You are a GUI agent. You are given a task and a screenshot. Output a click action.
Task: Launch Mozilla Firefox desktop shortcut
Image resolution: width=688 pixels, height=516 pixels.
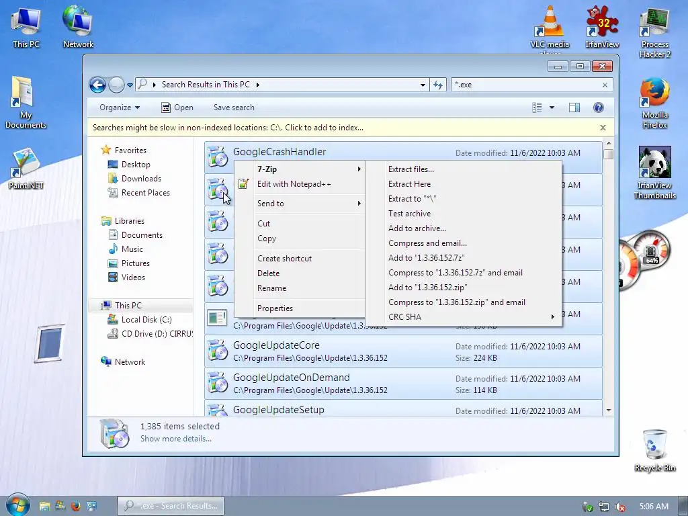coord(654,103)
